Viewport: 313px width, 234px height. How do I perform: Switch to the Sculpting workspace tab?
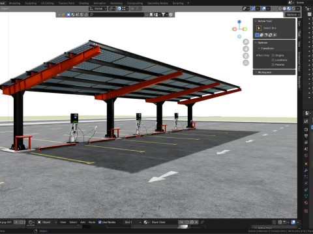tap(31, 3)
